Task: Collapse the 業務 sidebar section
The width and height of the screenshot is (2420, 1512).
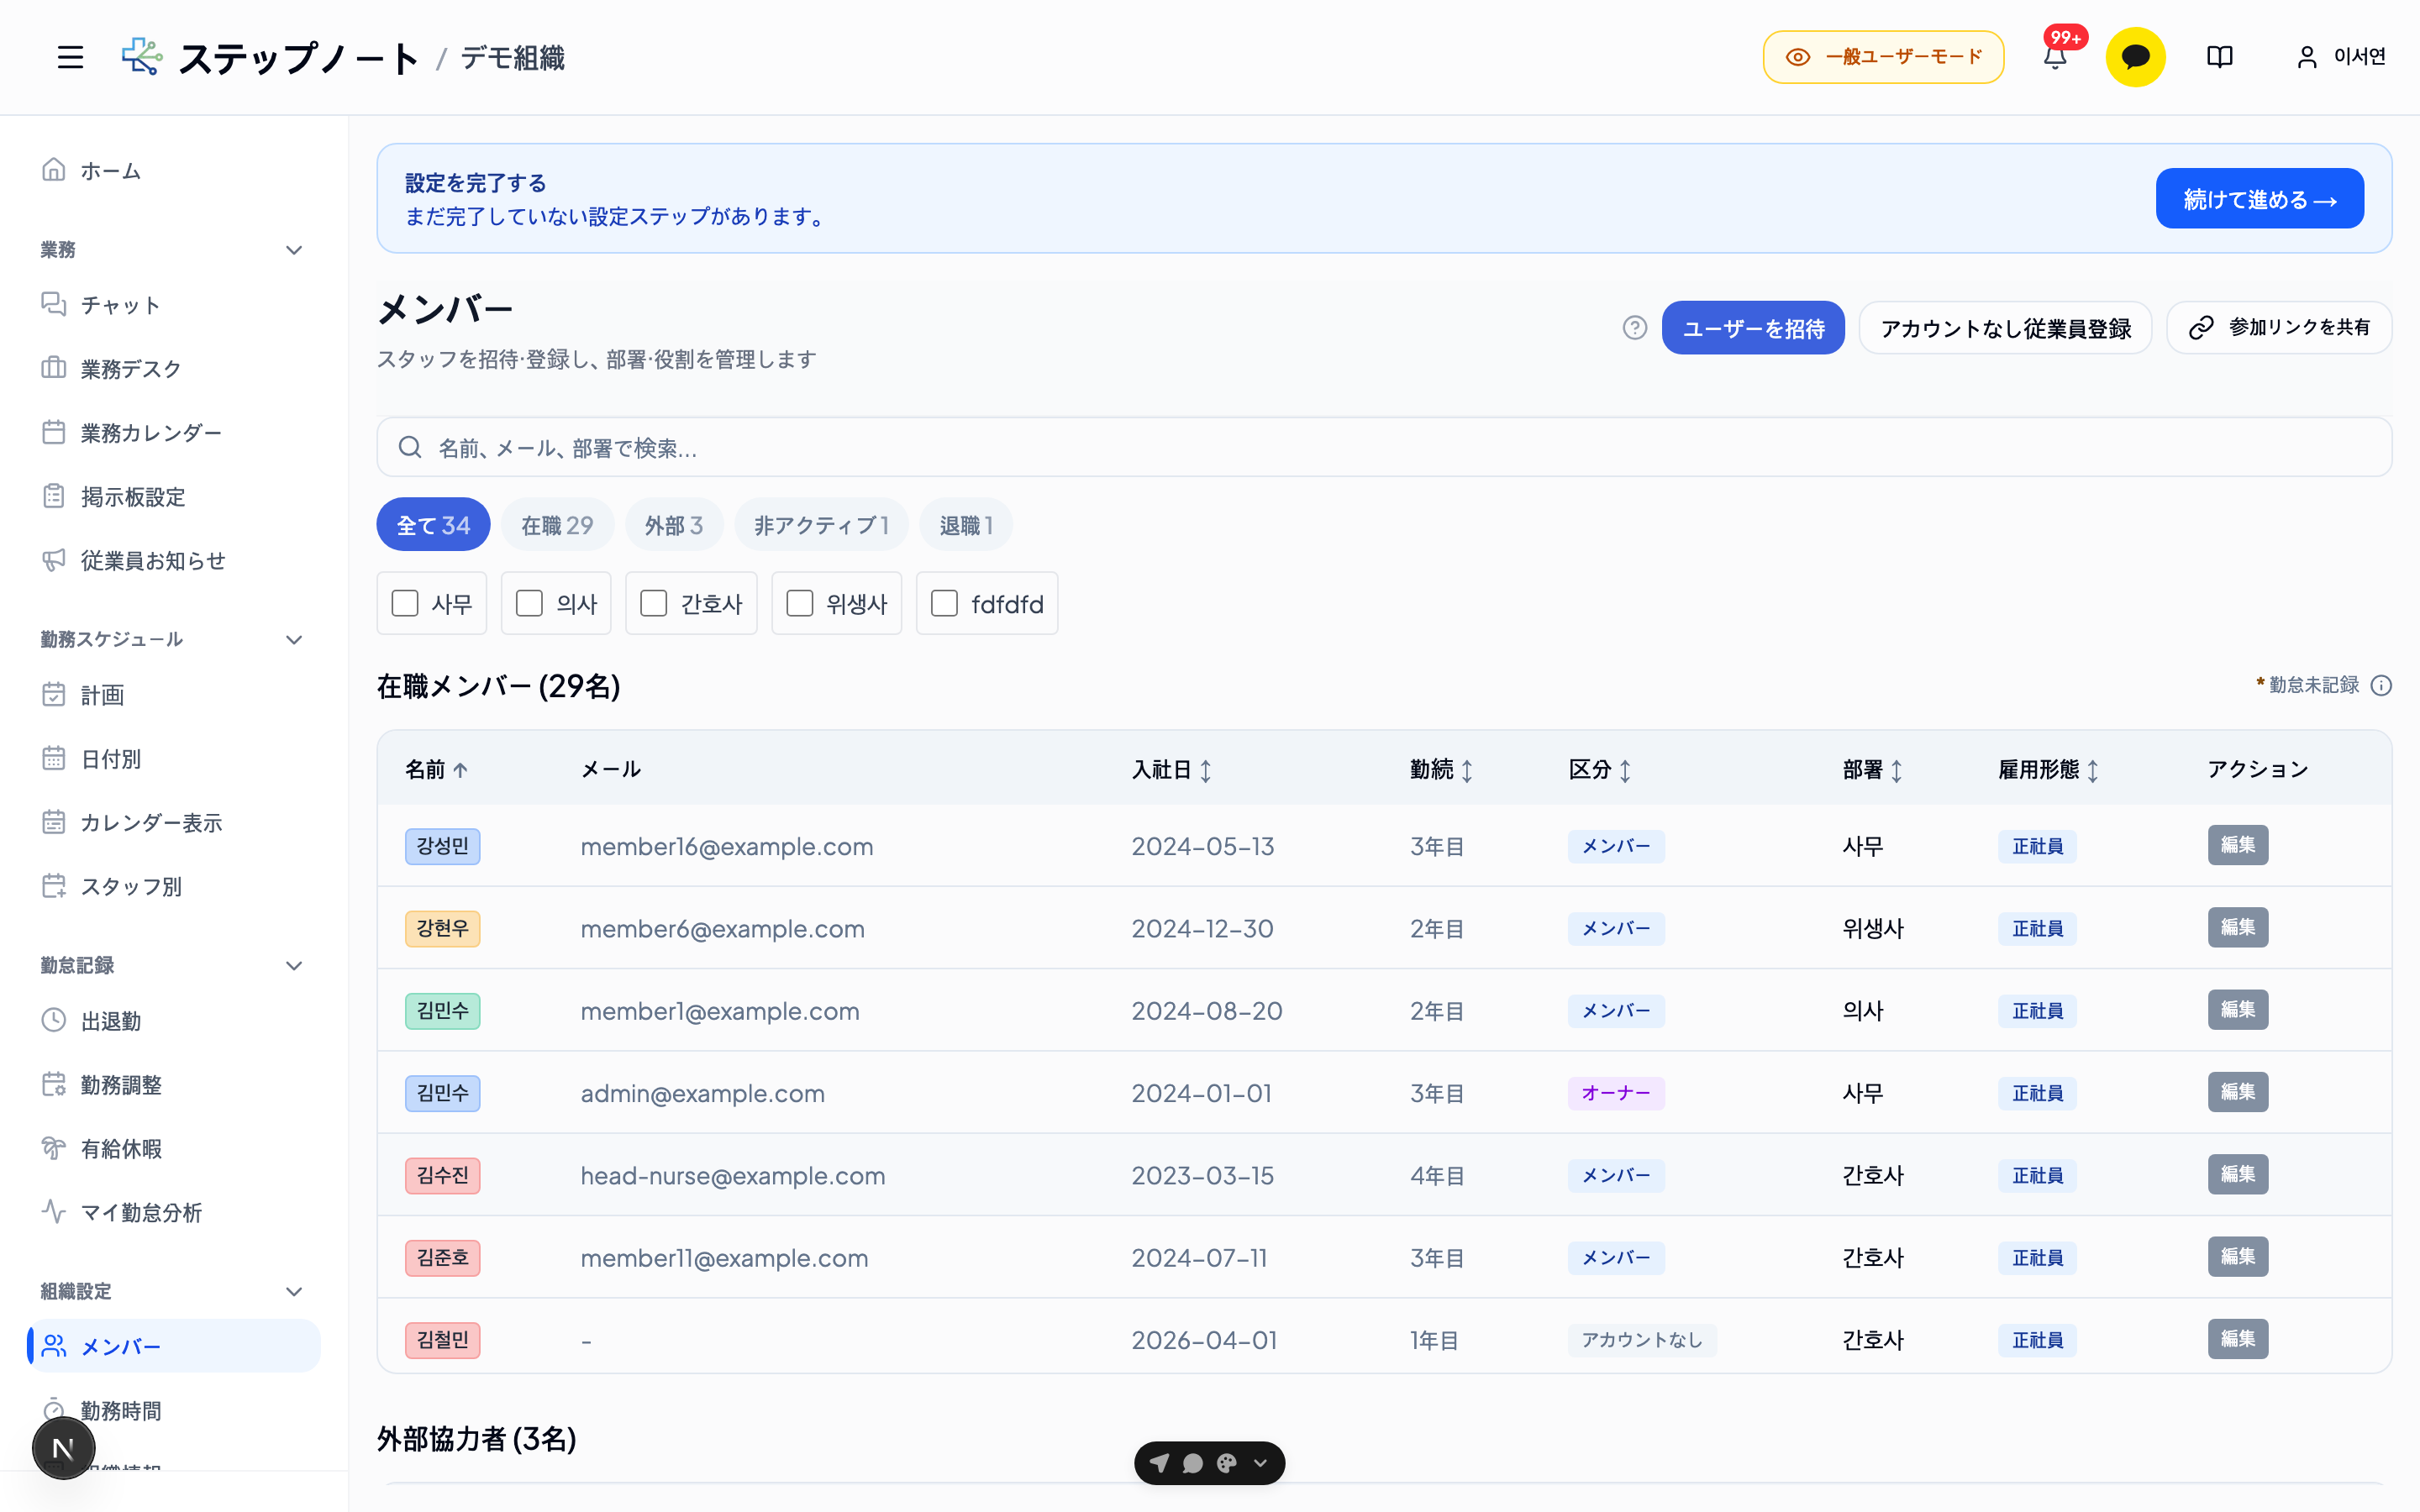Action: point(294,250)
